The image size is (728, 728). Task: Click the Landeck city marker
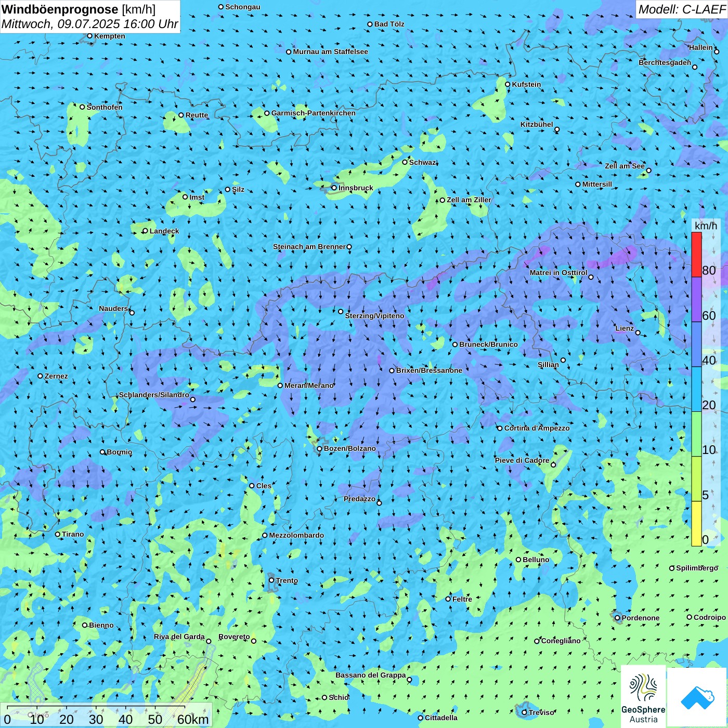[x=146, y=231]
